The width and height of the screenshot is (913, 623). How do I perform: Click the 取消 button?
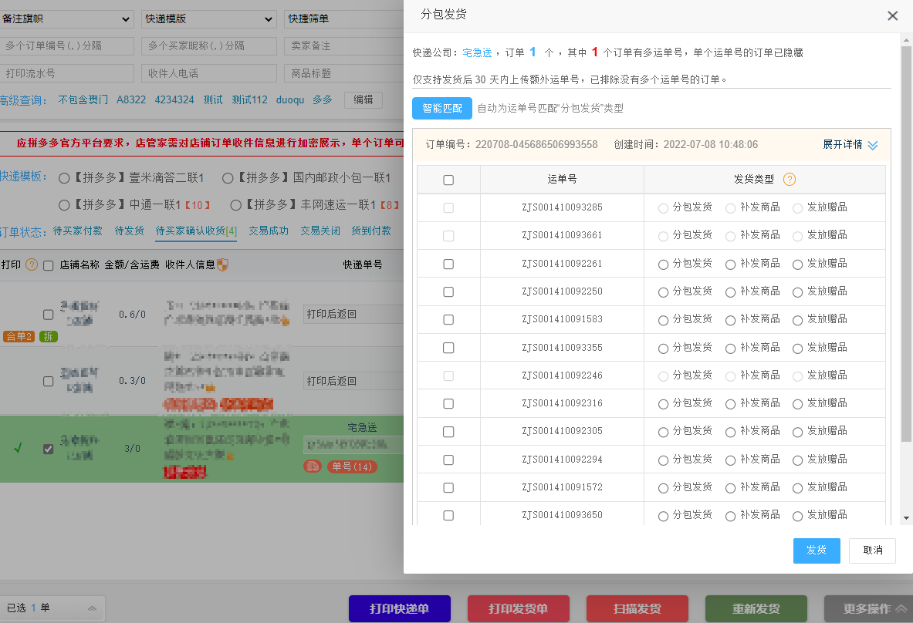coord(872,551)
